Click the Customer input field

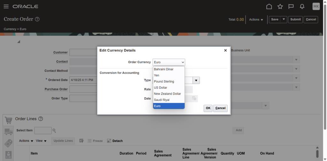83,52
